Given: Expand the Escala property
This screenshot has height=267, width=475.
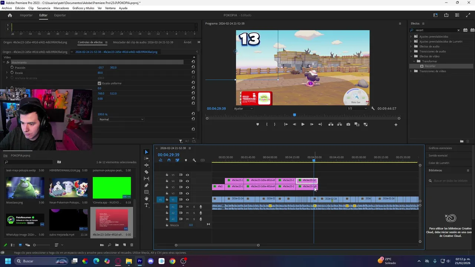Looking at the screenshot, I should pyautogui.click(x=7, y=73).
